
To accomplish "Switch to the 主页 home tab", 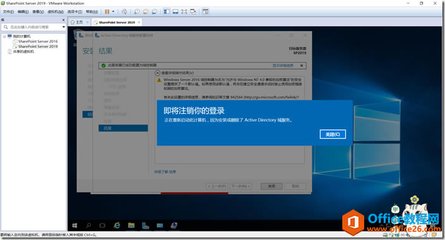I will click(79, 22).
